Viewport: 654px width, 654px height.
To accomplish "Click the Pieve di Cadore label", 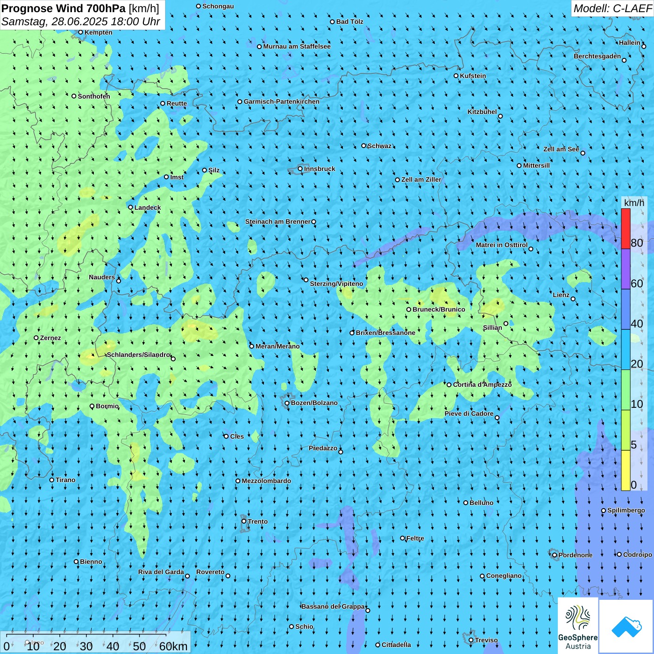I will click(x=469, y=413).
